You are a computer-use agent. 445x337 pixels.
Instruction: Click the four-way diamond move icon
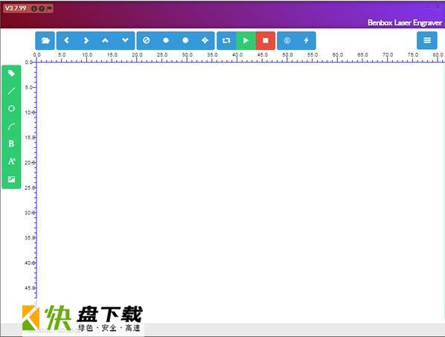[205, 41]
